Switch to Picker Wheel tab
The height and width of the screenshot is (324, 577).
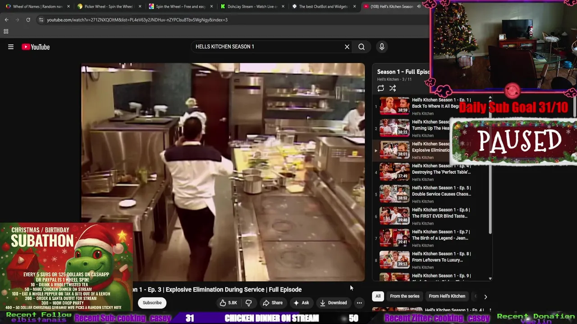108,7
